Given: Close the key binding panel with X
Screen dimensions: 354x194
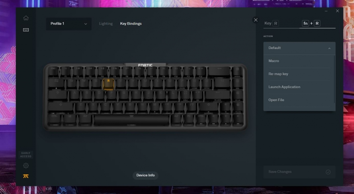Looking at the screenshot, I should (x=255, y=20).
